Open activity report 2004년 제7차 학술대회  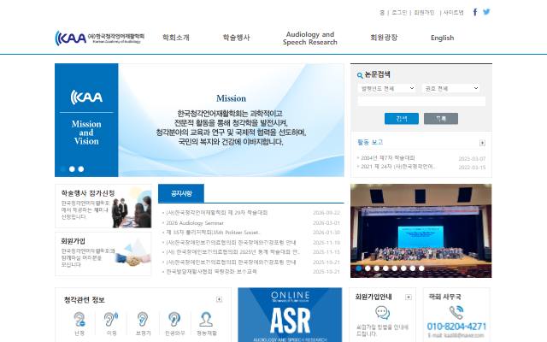point(388,158)
